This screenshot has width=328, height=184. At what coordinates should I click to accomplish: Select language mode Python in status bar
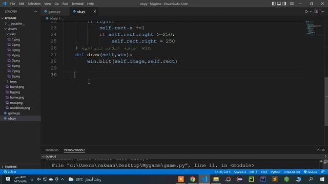276,172
